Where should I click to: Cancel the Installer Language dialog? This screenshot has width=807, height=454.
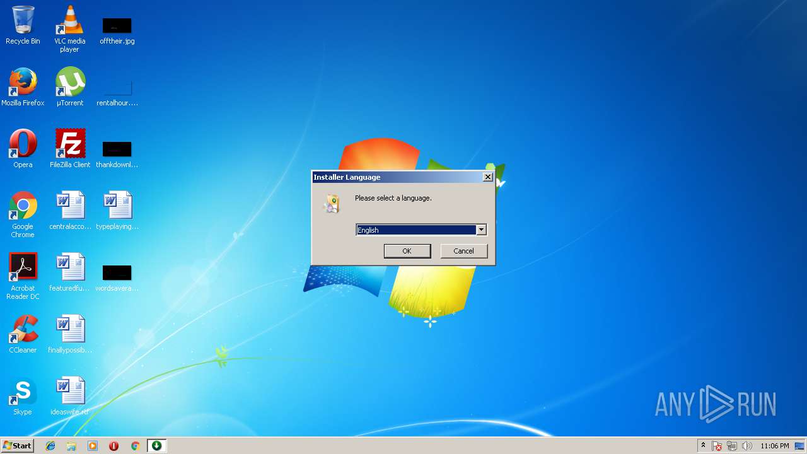pos(463,251)
